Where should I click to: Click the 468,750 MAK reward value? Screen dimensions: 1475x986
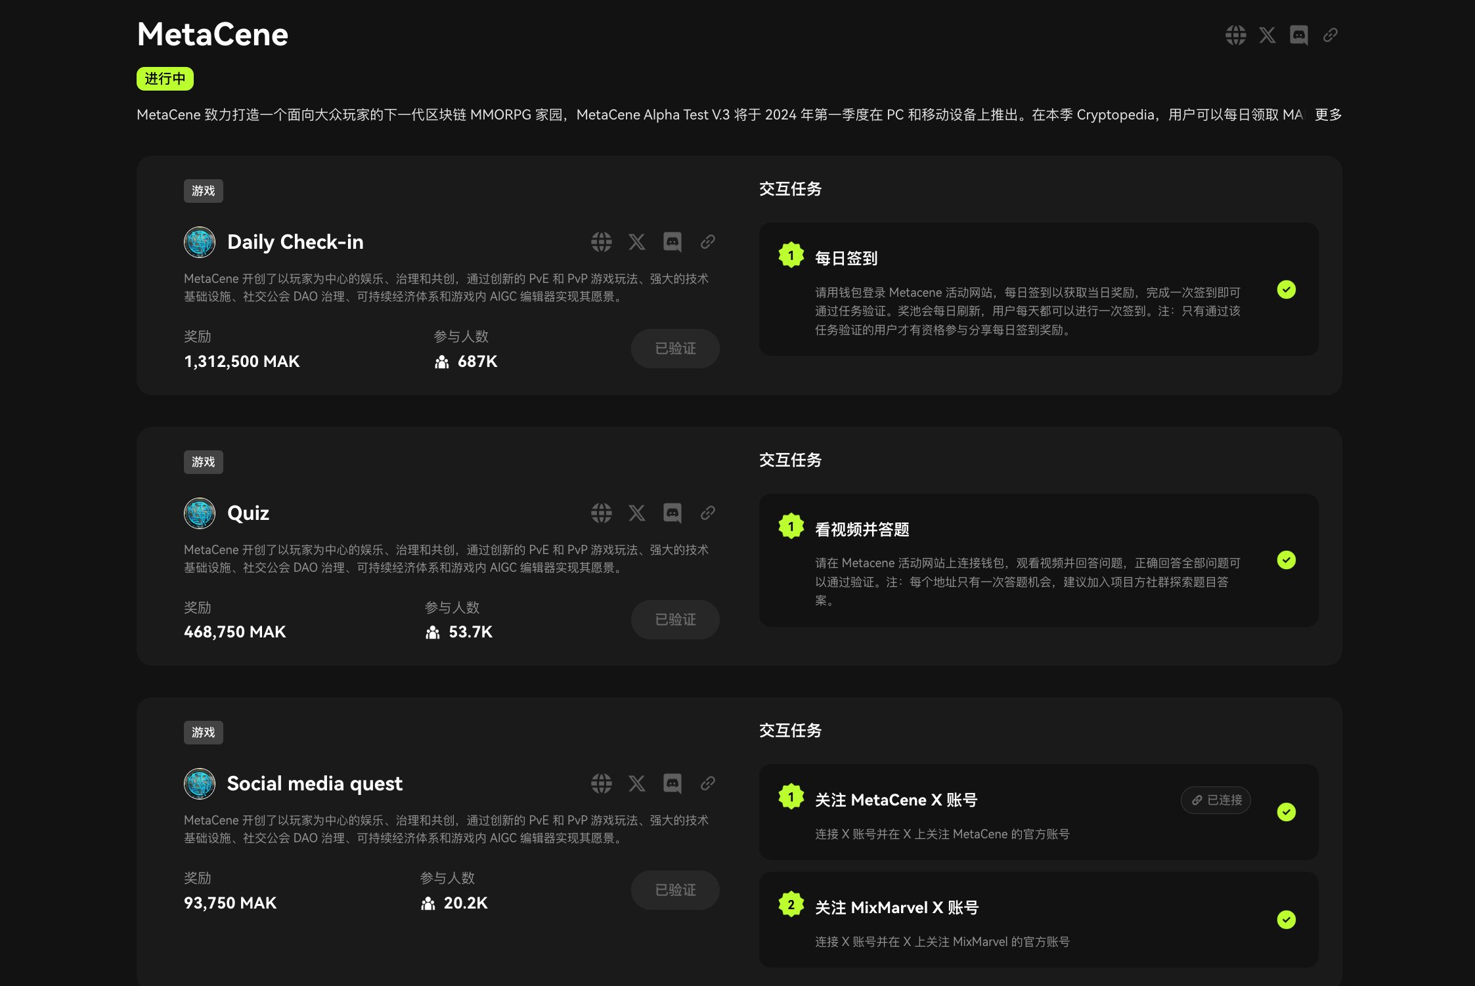[235, 632]
